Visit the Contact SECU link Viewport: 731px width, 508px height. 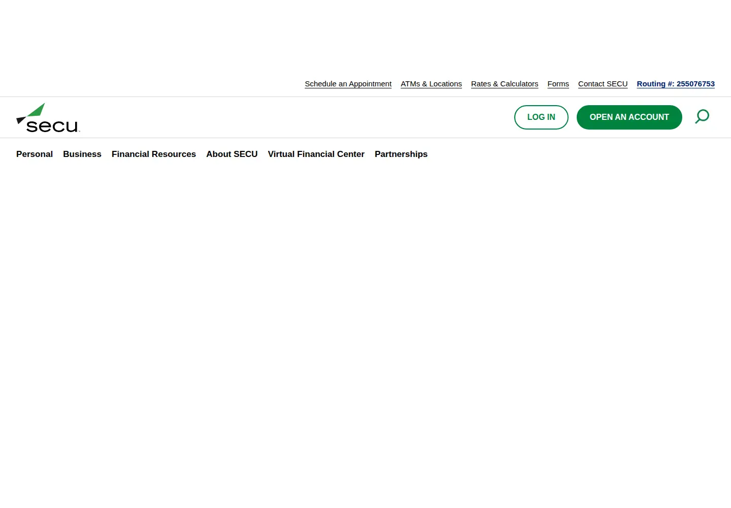[603, 84]
